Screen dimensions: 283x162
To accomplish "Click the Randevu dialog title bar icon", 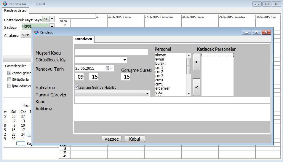I will [36, 32].
